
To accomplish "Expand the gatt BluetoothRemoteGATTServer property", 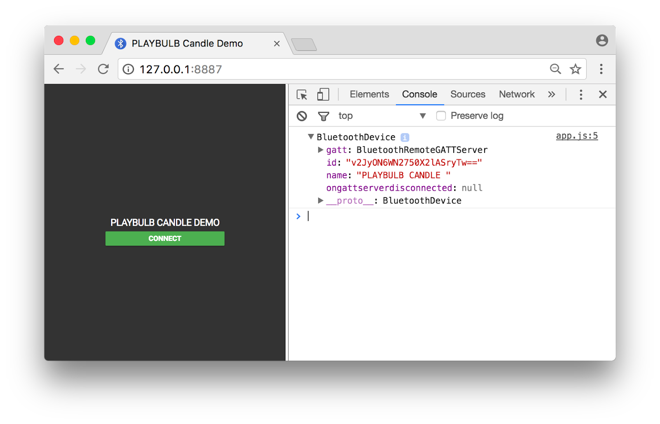I will 321,150.
